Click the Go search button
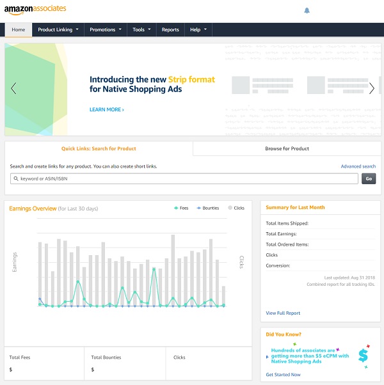Image resolution: width=384 pixels, height=385 pixels. (x=369, y=178)
